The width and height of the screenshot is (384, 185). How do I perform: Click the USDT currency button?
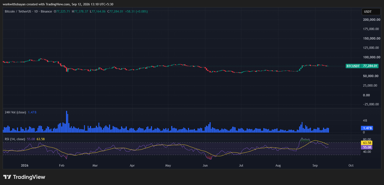(370, 12)
